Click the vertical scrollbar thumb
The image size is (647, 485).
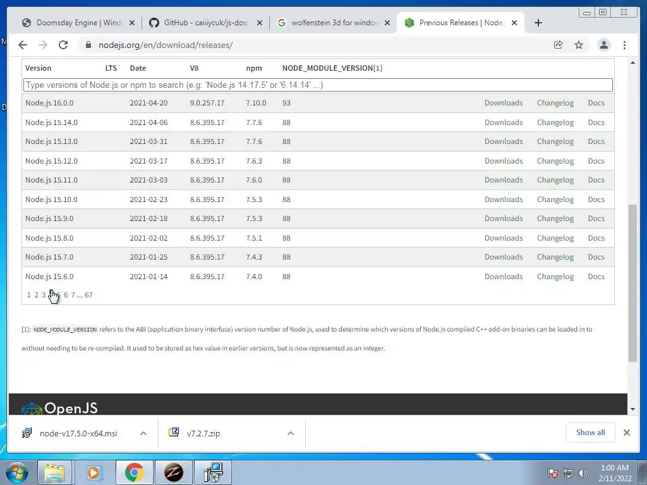point(632,283)
